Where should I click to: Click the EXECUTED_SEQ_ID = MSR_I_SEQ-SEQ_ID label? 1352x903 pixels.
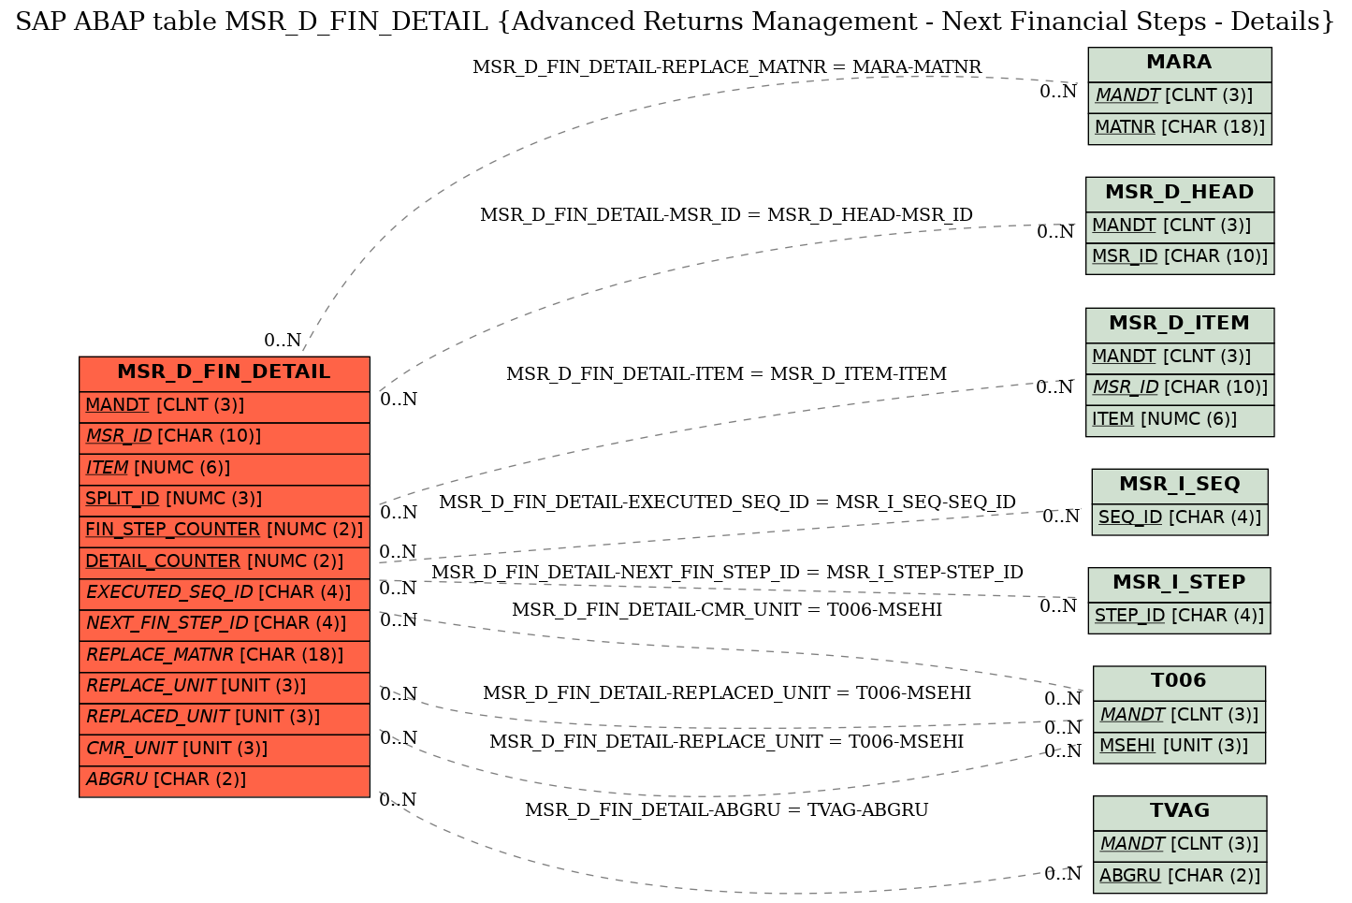click(727, 502)
